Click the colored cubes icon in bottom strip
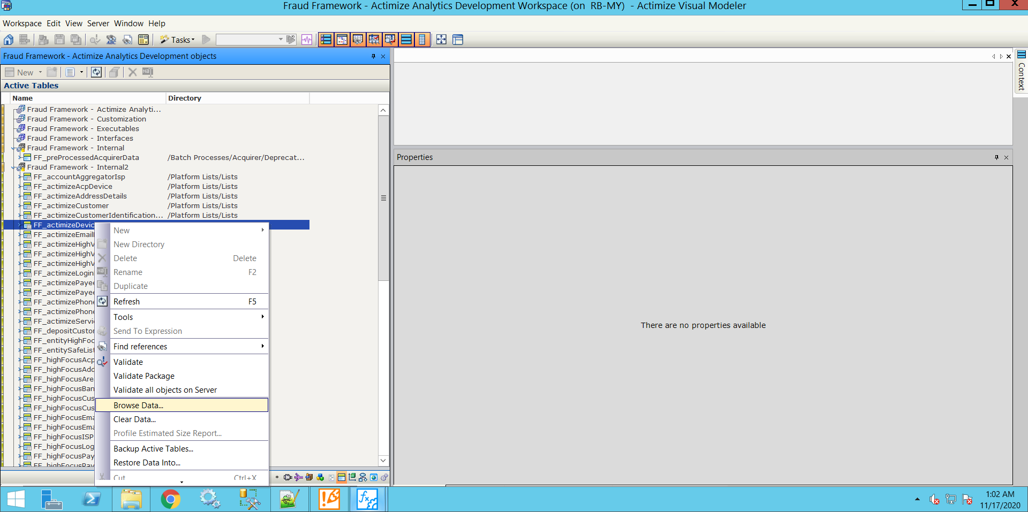 click(320, 477)
